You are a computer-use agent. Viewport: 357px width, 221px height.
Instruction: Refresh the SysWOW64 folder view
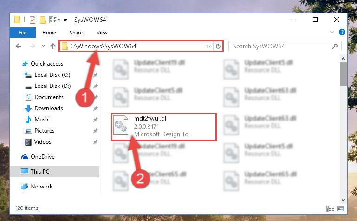click(218, 47)
